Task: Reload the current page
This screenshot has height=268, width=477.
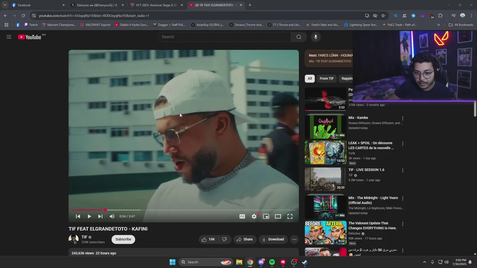Action: point(23,16)
